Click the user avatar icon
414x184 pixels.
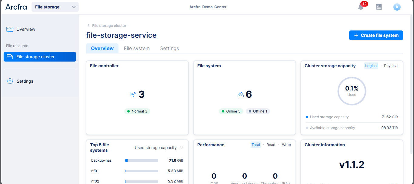(x=397, y=7)
